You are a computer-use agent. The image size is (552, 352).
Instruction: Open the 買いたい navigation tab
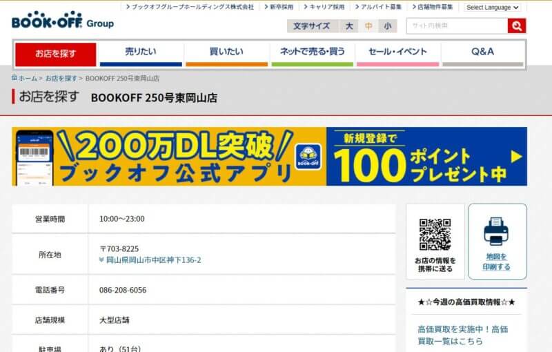(226, 55)
